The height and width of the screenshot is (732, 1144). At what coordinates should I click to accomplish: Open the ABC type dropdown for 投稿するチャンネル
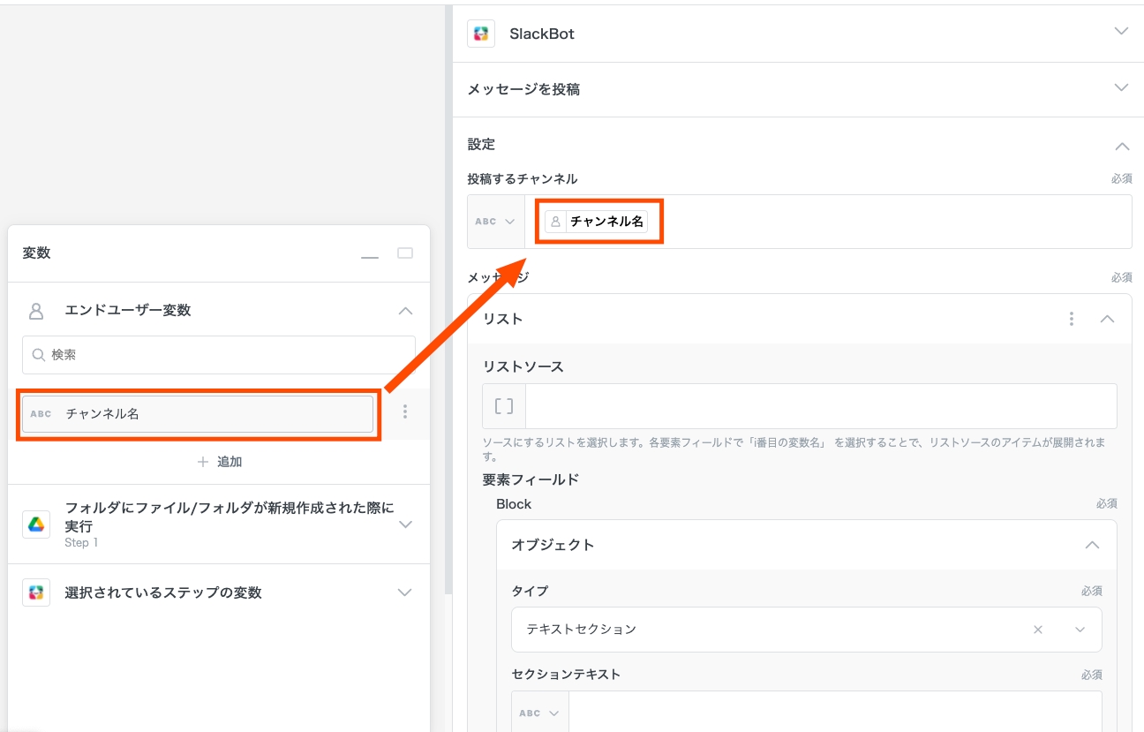tap(495, 222)
